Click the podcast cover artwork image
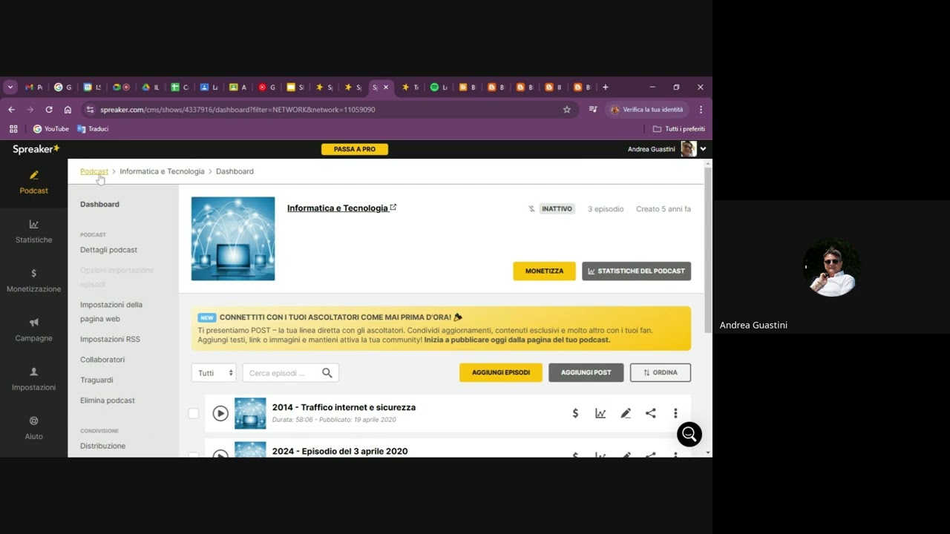Image resolution: width=950 pixels, height=534 pixels. [x=233, y=239]
